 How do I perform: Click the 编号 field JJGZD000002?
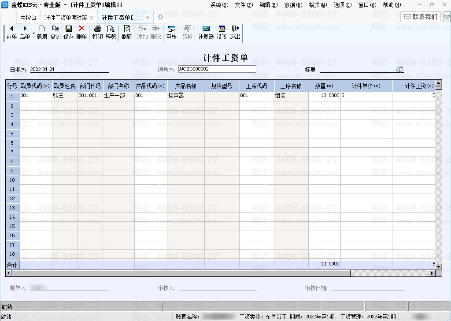point(217,69)
